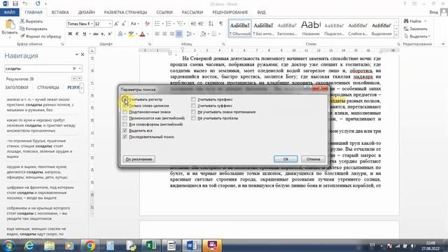
Task: Enable 'Учитывать префикс' checkbox
Action: (x=193, y=99)
